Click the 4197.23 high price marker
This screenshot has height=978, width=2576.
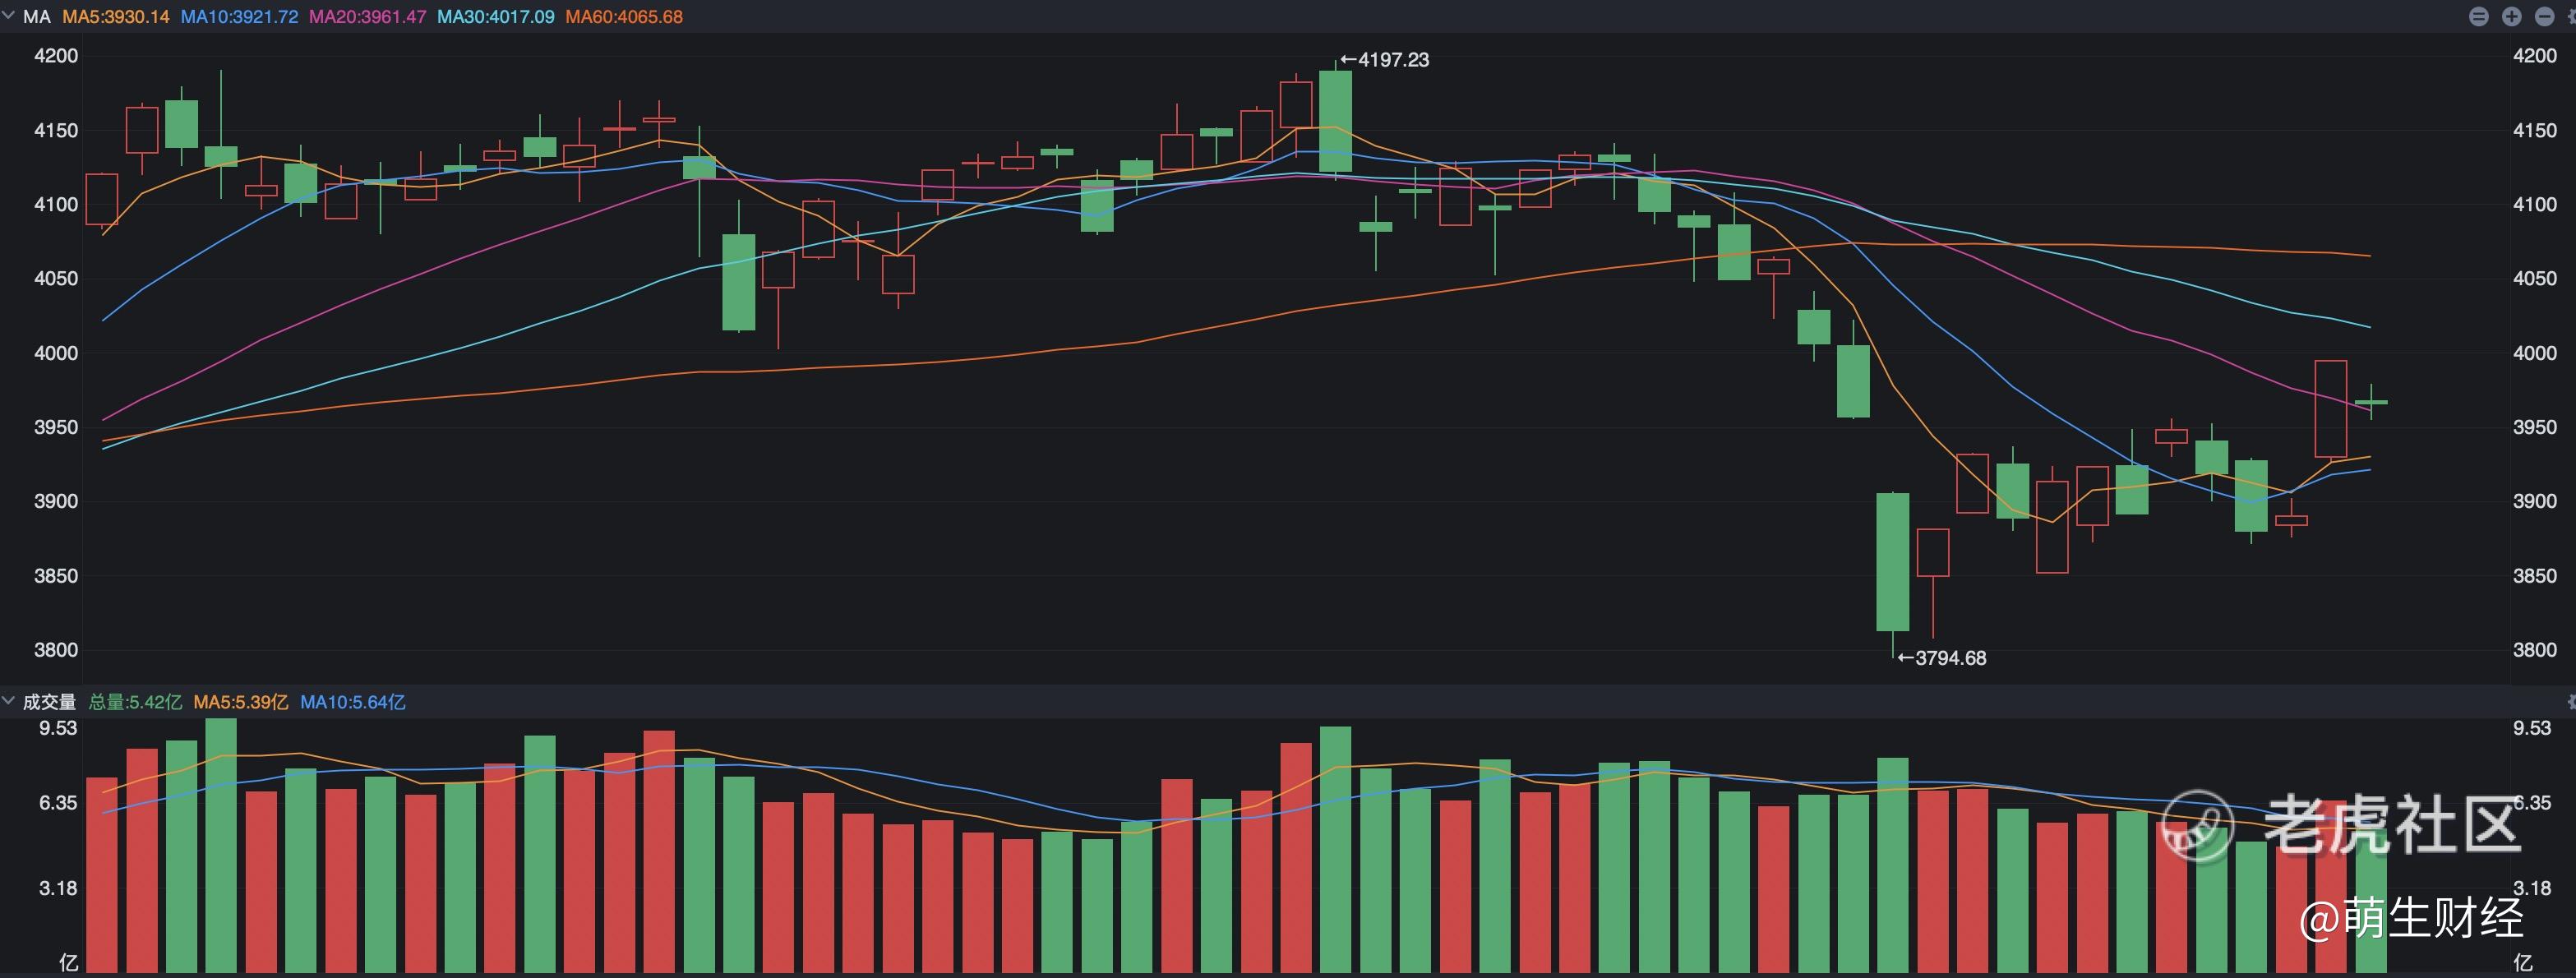pyautogui.click(x=1384, y=60)
